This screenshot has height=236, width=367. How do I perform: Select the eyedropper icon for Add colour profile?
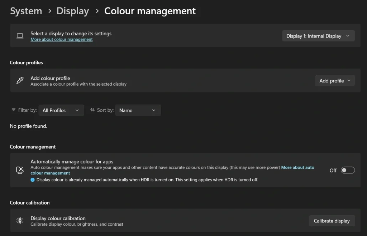click(20, 80)
